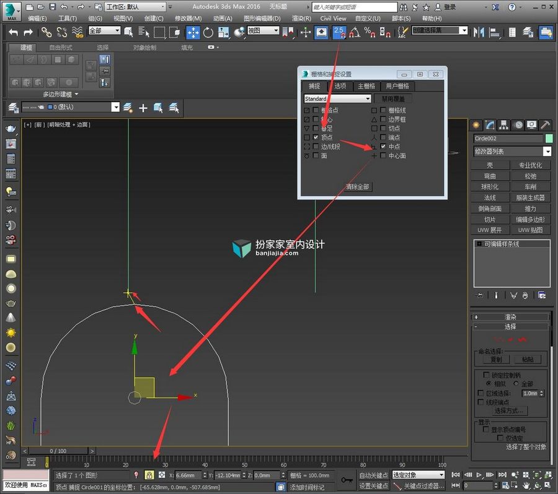Enable the 端点 snap checkbox

point(383,137)
